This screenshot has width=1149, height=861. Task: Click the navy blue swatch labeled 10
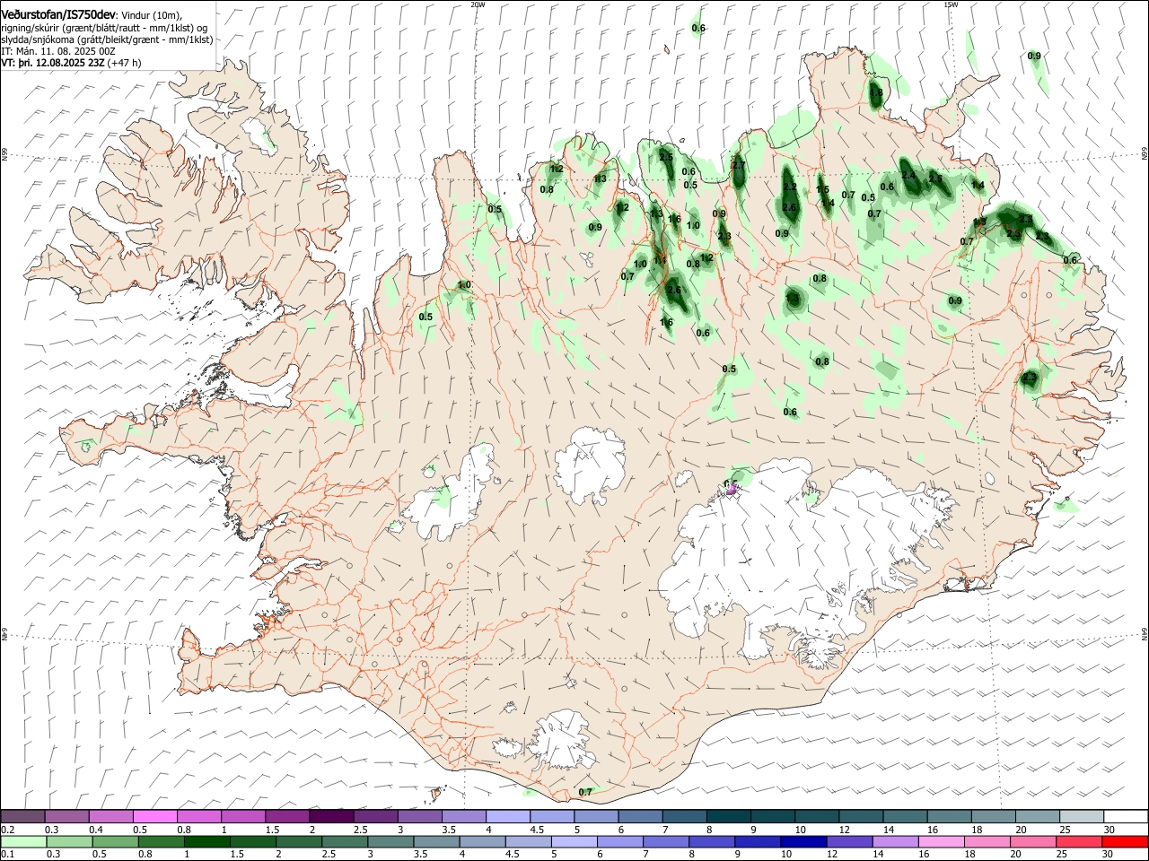pyautogui.click(x=803, y=841)
